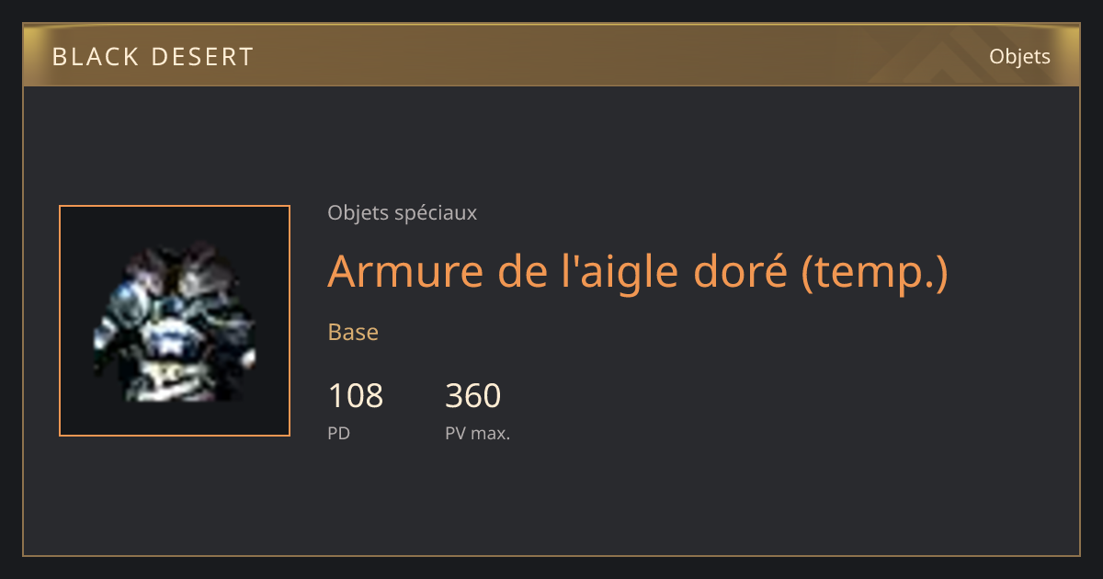Select the Objets spéciaux category label

402,213
